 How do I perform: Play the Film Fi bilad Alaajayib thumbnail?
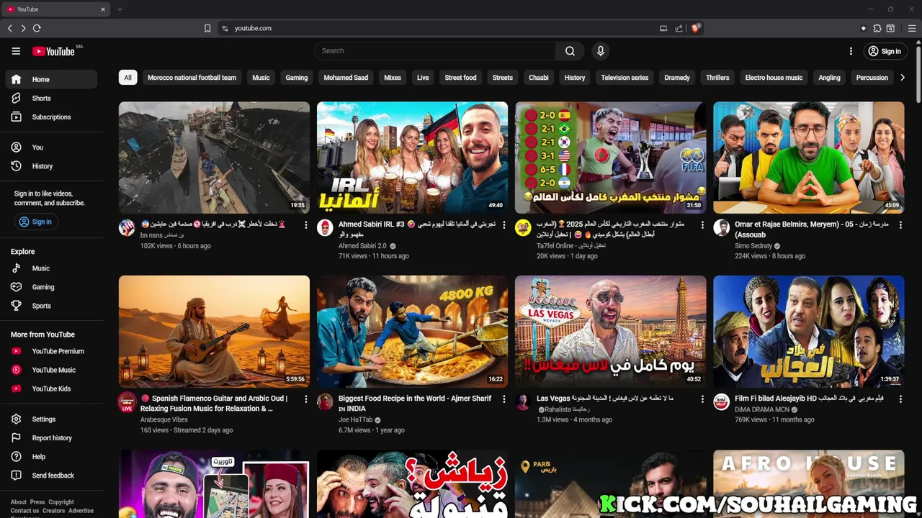click(x=808, y=332)
